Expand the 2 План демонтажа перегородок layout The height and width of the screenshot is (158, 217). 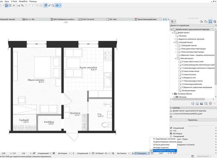tap(176, 49)
